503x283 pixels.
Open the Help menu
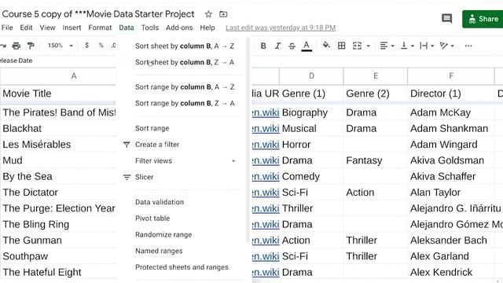(x=207, y=28)
